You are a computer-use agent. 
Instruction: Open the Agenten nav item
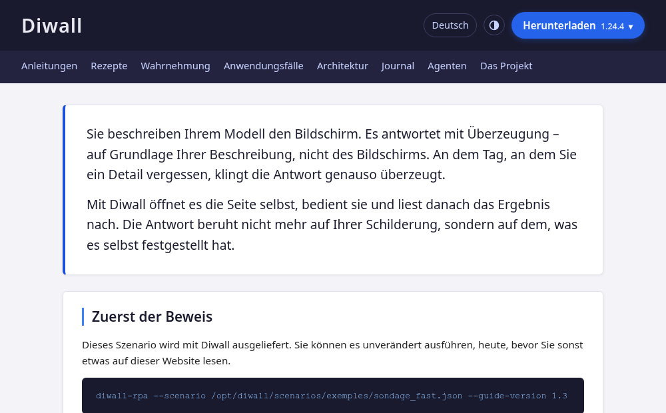pyautogui.click(x=447, y=66)
